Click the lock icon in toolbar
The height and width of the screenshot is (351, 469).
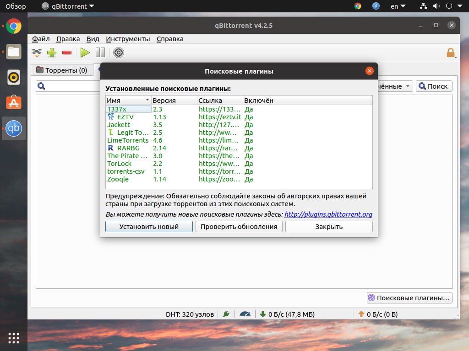[x=451, y=53]
